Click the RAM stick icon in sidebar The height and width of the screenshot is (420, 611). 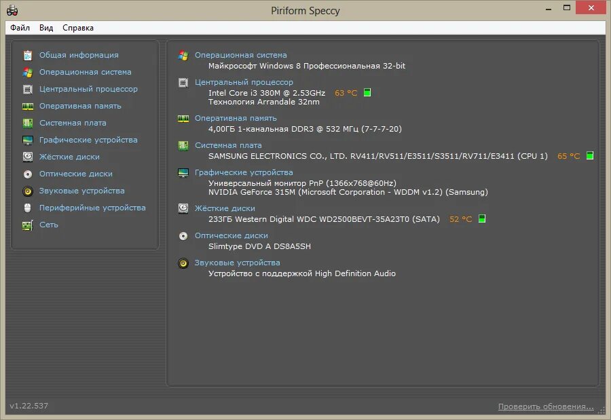click(x=28, y=106)
